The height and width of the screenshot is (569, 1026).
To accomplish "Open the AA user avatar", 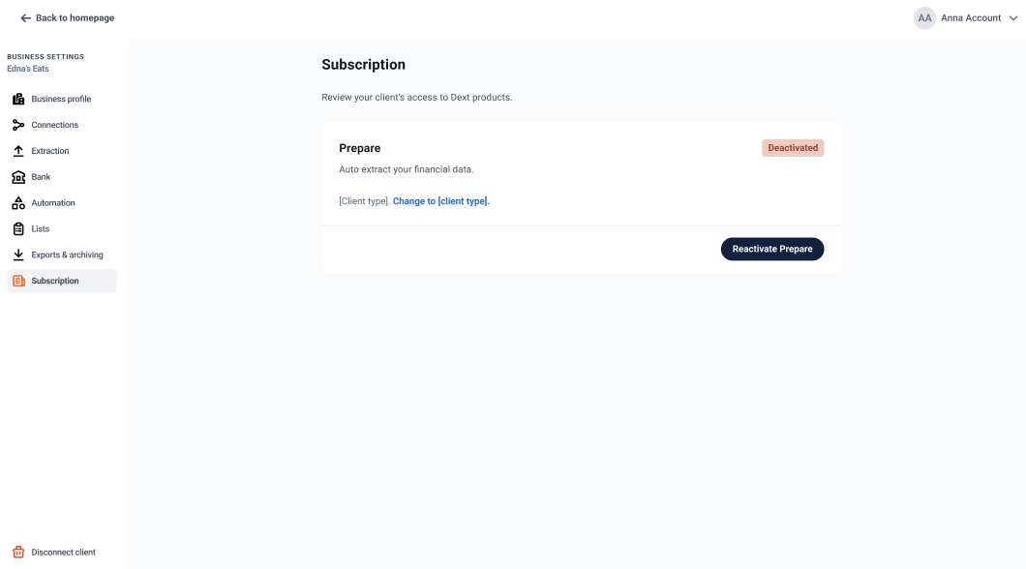I will click(x=924, y=18).
